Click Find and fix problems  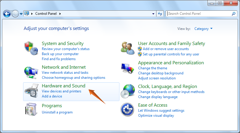[x=59, y=59]
